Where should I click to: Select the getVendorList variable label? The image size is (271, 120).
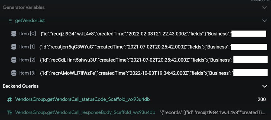click(30, 21)
